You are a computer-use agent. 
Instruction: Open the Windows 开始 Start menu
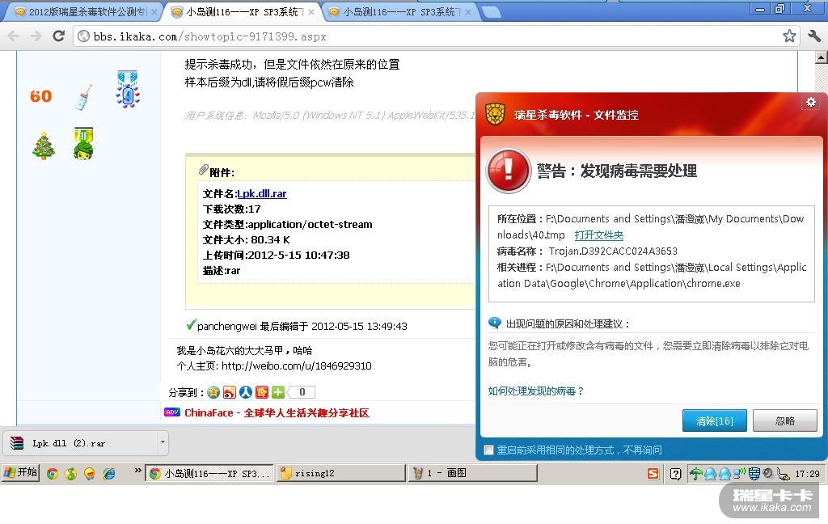tap(20, 472)
